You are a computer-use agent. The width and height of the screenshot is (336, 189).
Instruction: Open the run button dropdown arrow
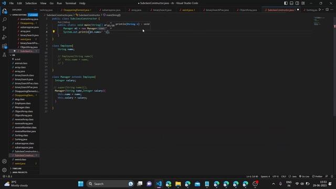(323, 9)
